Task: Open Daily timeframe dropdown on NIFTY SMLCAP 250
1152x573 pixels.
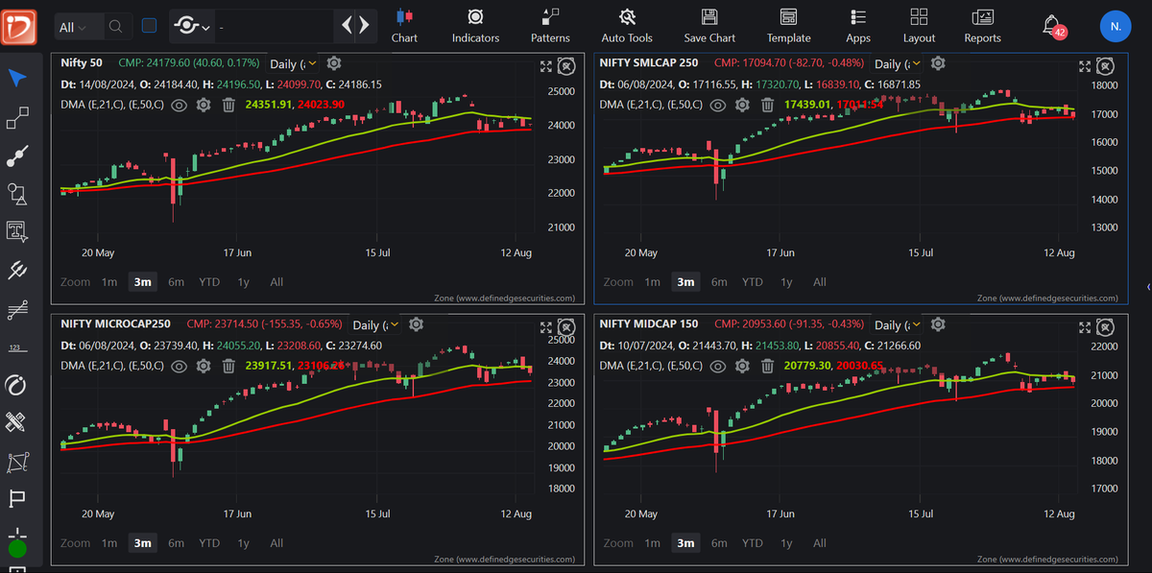Action: pos(897,64)
